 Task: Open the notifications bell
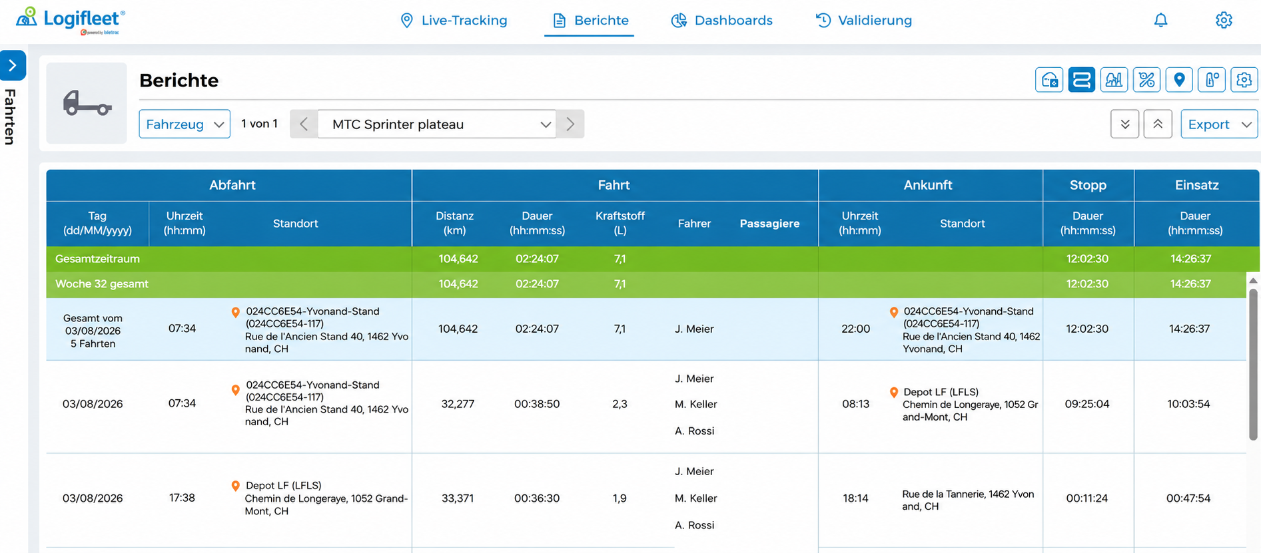(1160, 20)
